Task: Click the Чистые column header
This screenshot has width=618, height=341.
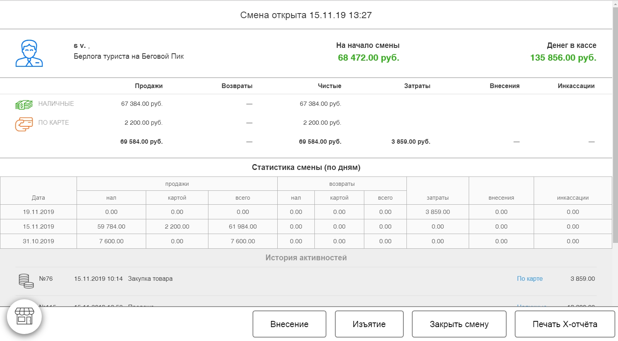Action: pyautogui.click(x=329, y=86)
